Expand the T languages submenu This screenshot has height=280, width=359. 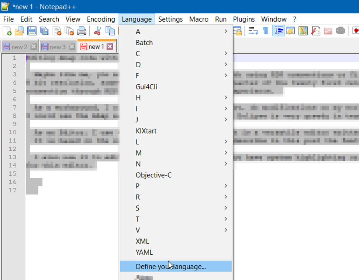pos(176,219)
